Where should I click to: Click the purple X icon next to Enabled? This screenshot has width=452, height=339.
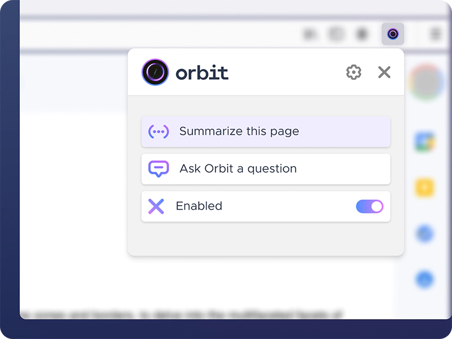[x=157, y=206]
